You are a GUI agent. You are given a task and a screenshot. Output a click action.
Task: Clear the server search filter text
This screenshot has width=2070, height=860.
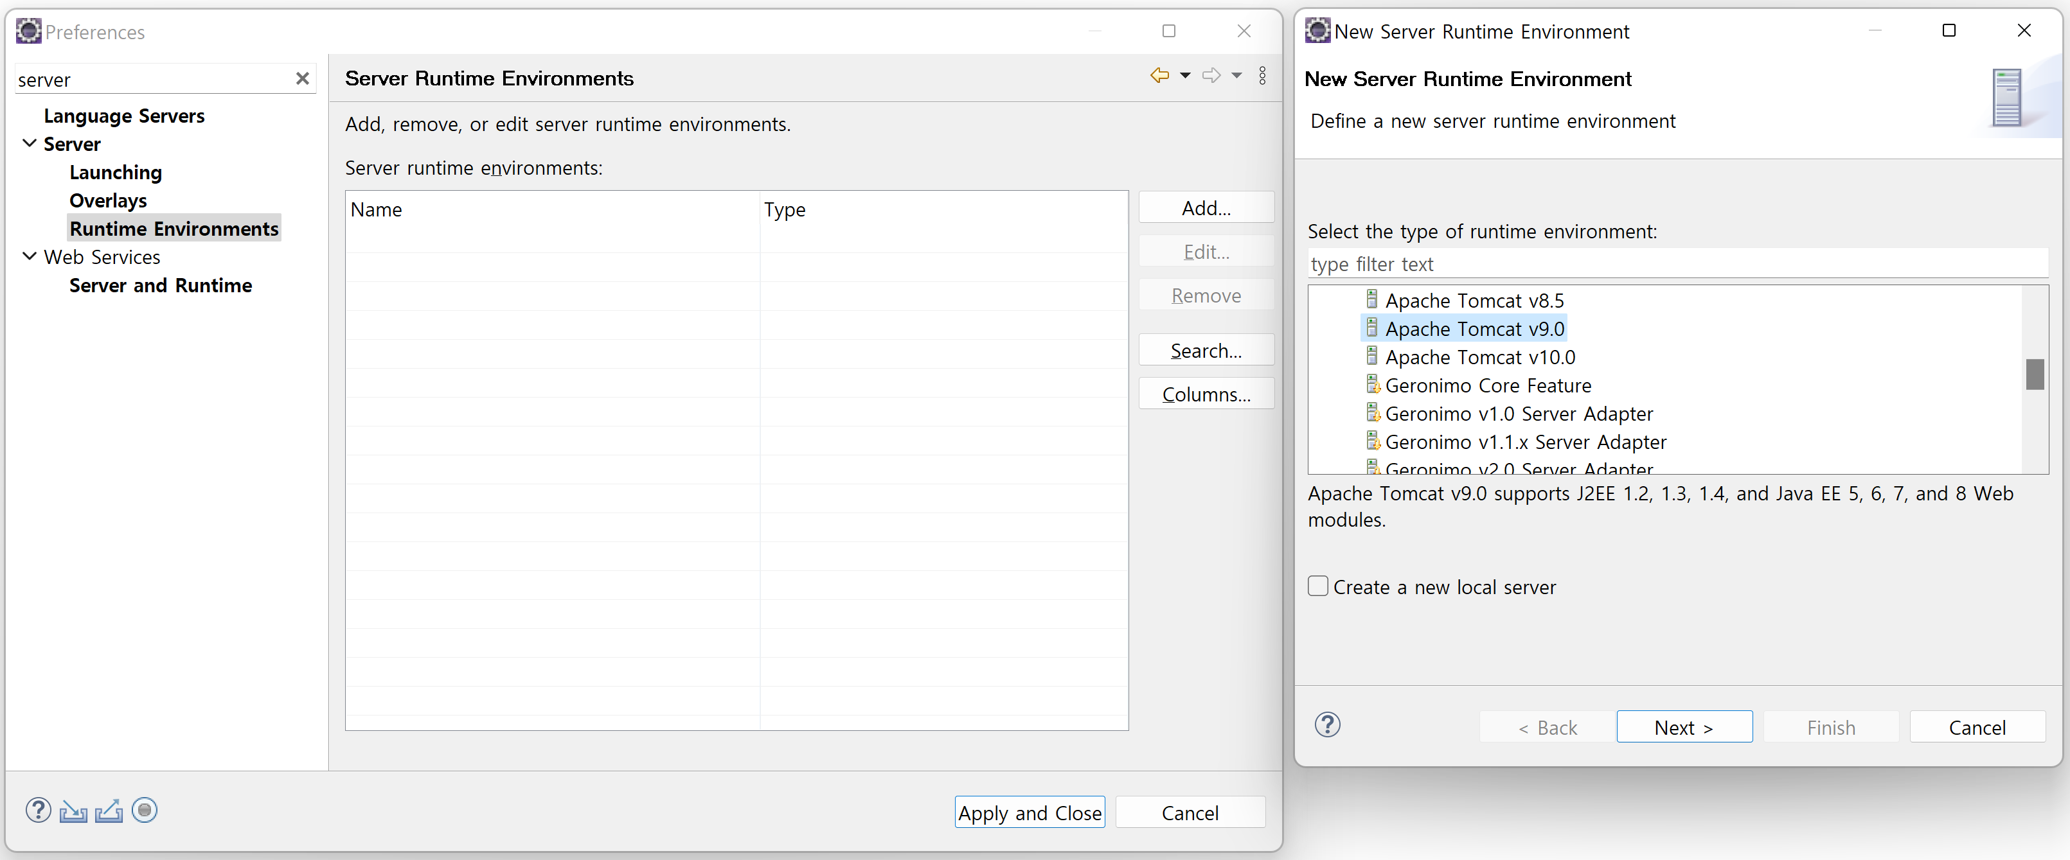tap(302, 79)
